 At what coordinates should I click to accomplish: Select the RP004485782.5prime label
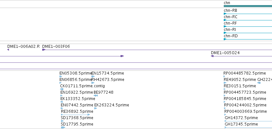(245, 73)
